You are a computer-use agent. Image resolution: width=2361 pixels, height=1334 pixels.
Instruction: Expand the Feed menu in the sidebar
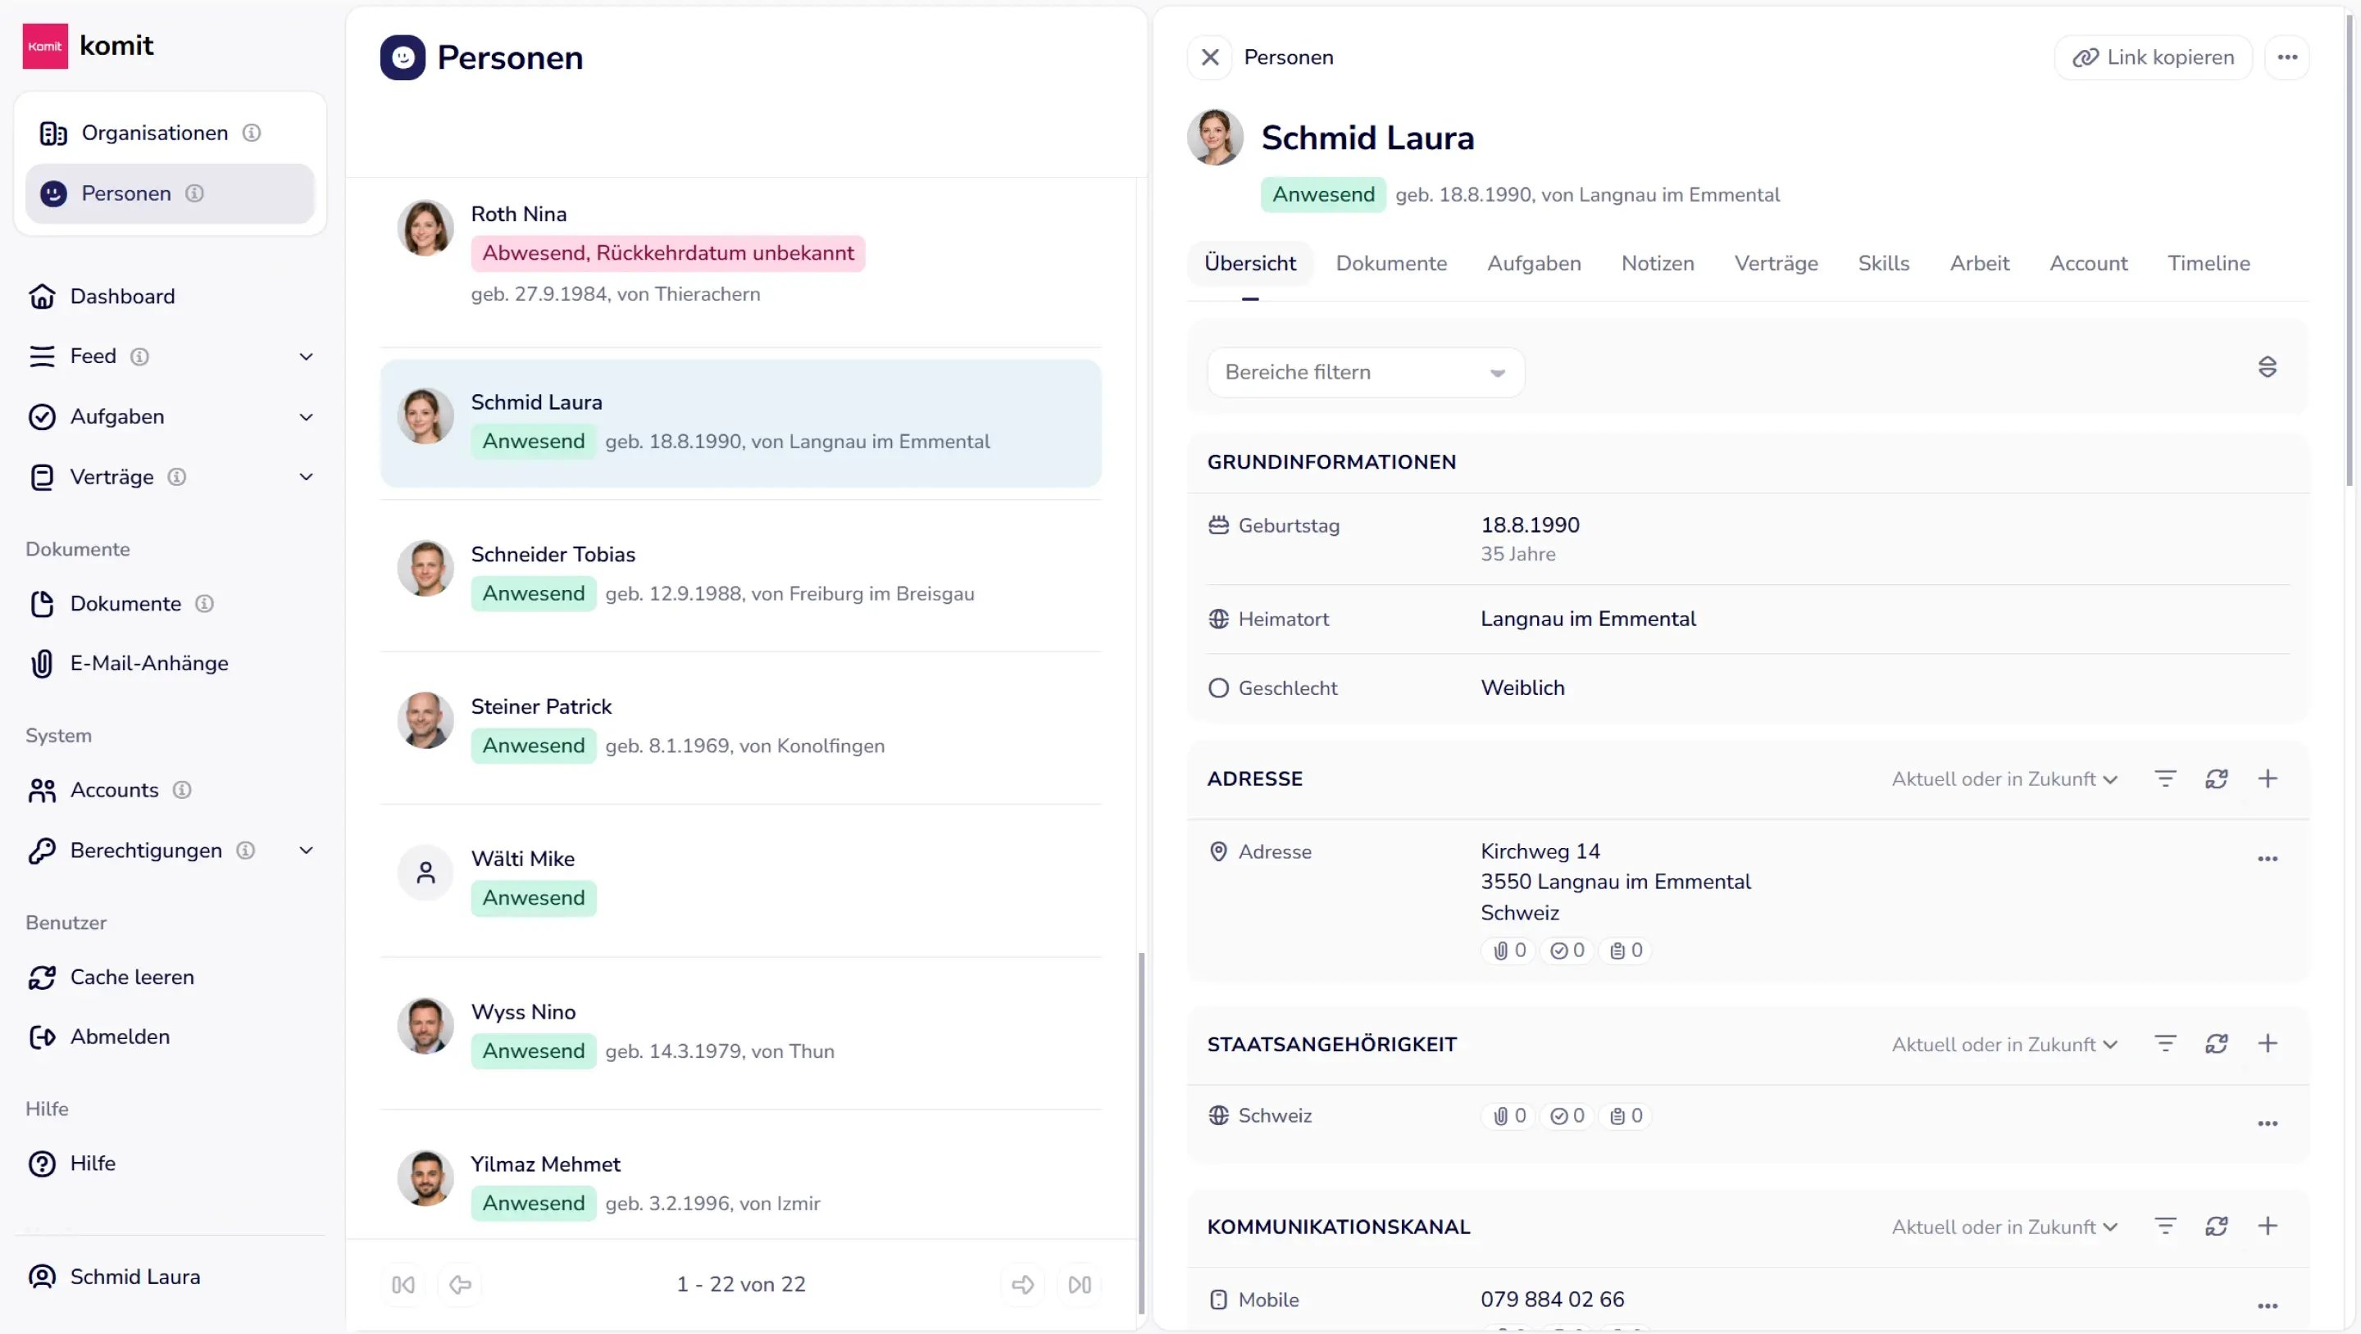(x=306, y=356)
